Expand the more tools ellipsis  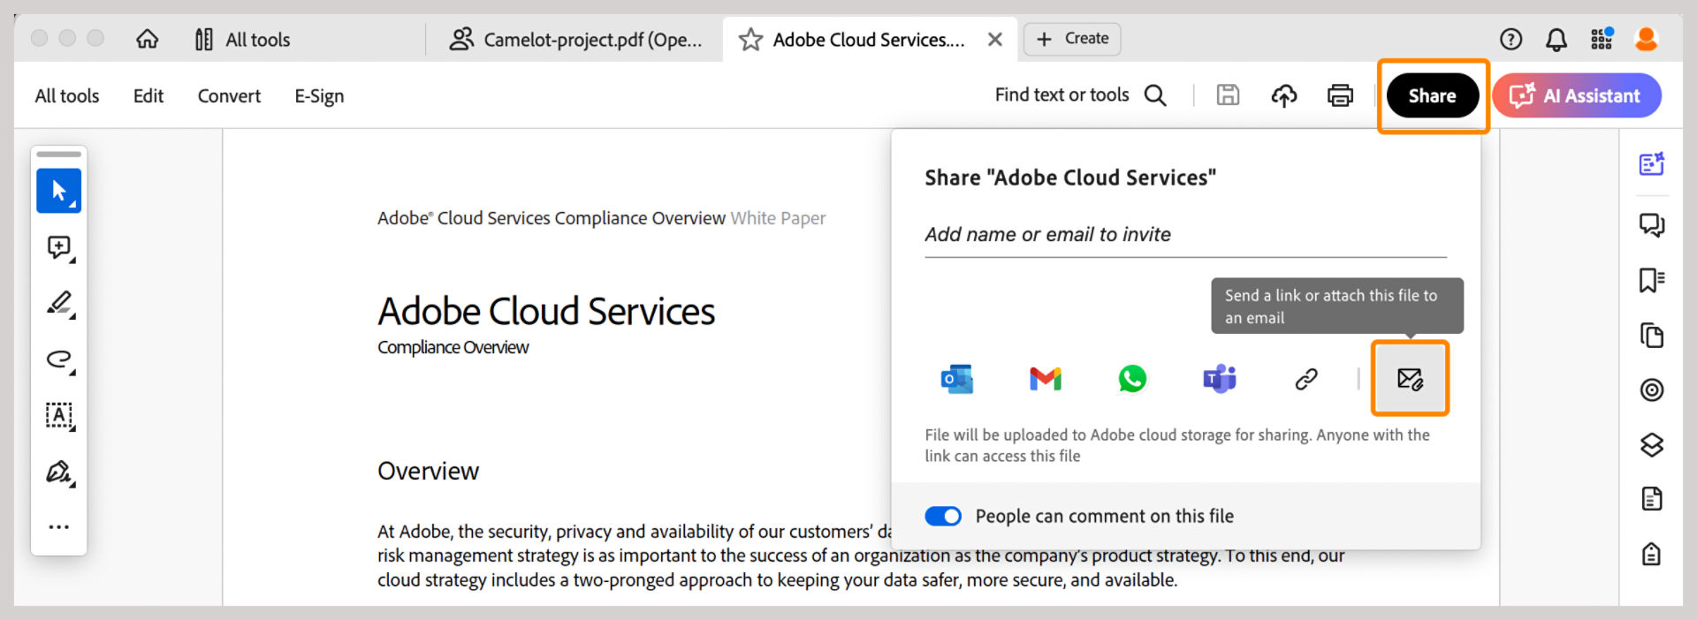click(59, 527)
